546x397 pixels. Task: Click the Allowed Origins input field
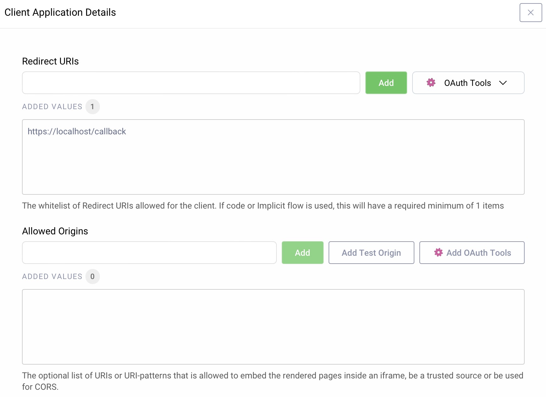[x=149, y=253]
